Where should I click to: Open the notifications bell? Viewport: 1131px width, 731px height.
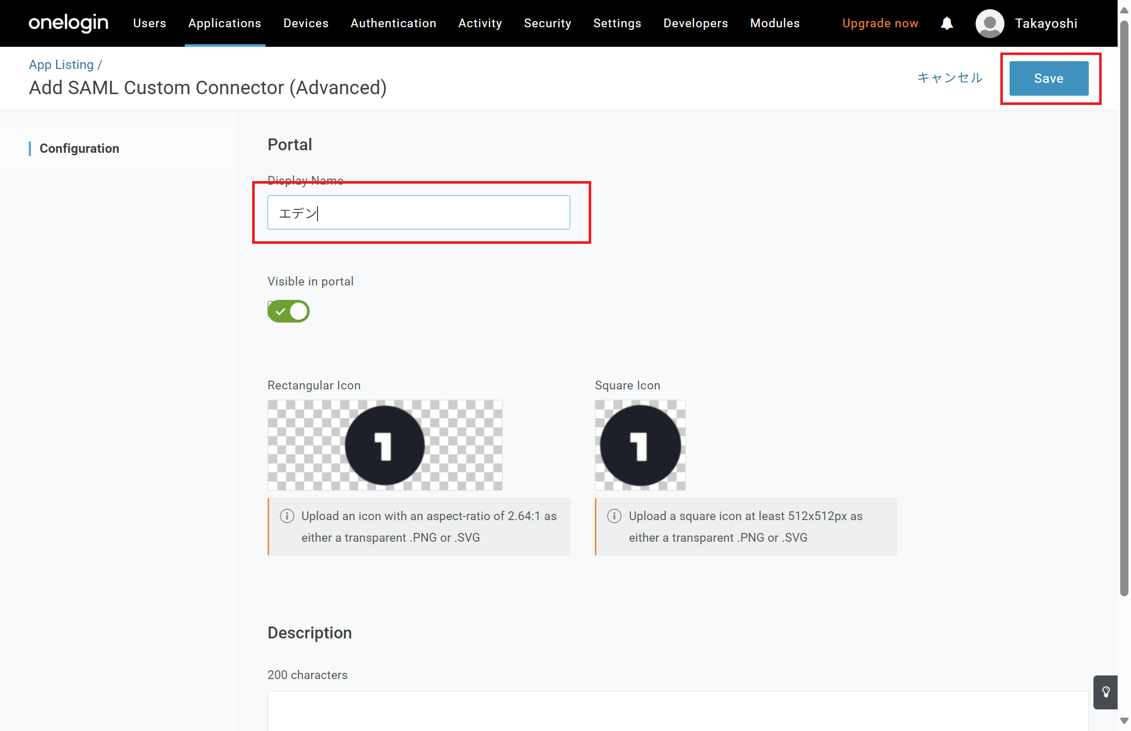tap(947, 23)
